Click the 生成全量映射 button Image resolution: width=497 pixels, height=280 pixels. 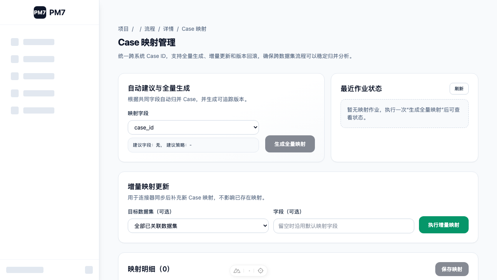tap(290, 144)
